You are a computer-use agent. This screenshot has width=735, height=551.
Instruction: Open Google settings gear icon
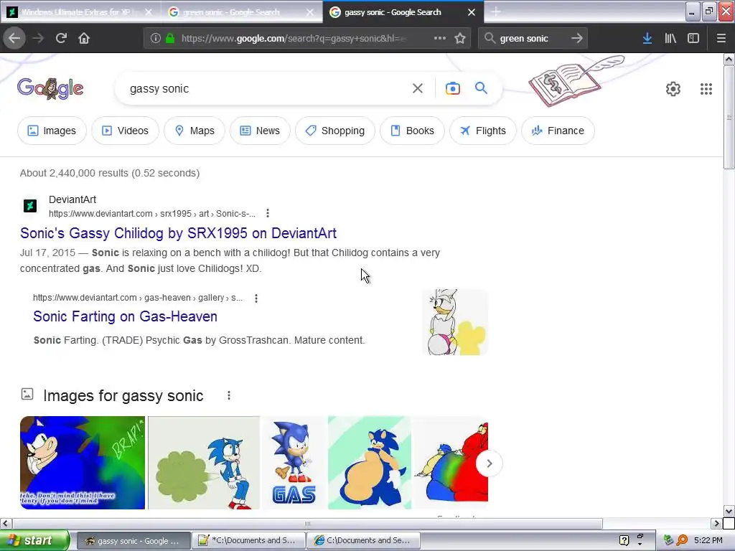pyautogui.click(x=673, y=88)
